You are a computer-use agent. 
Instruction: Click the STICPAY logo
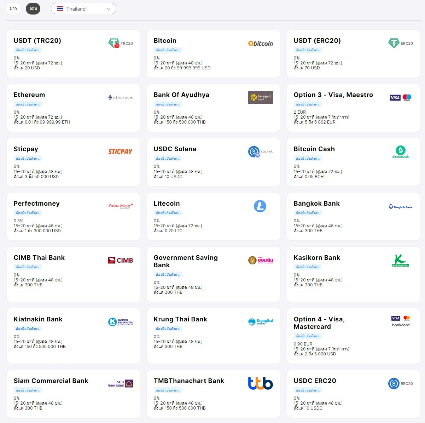121,152
